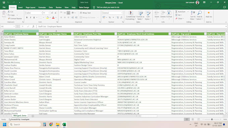This screenshot has width=228, height=128.
Task: Open the General number format dropdown
Action: point(122,13)
